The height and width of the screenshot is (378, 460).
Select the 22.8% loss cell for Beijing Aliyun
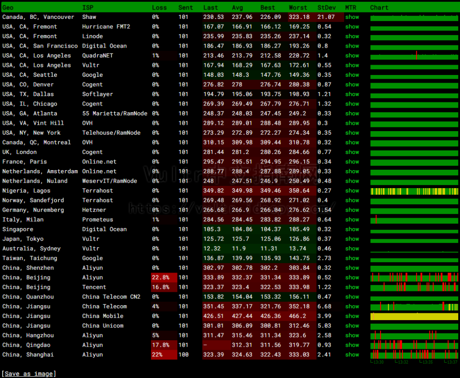click(164, 278)
